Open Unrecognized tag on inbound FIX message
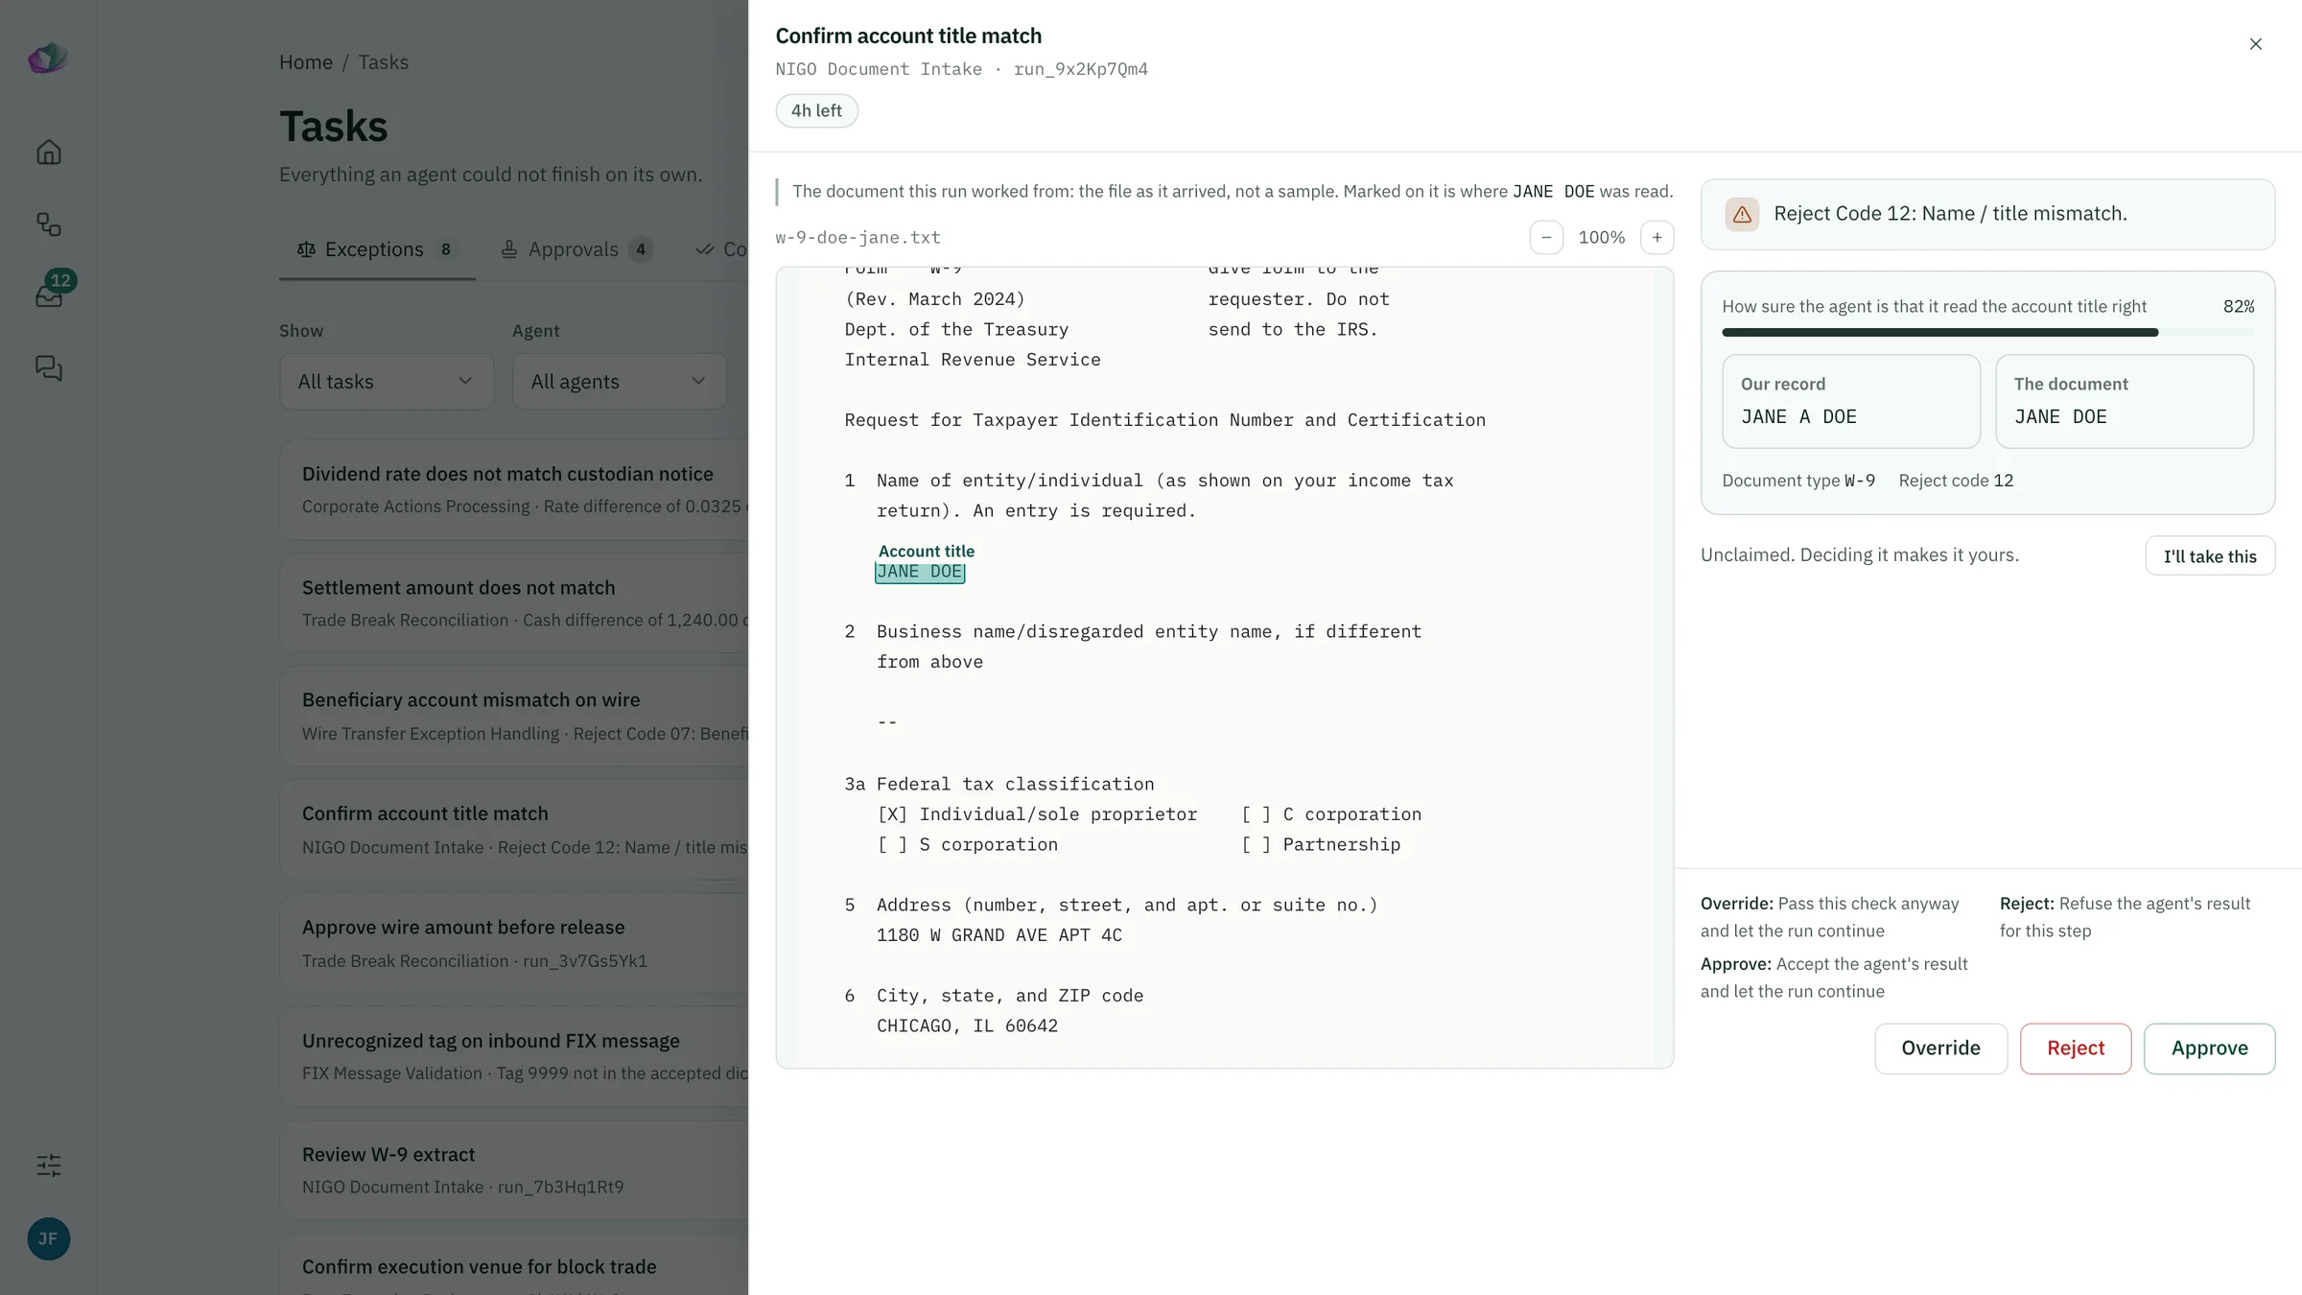Screen dimensions: 2302x1295 [x=514, y=1057]
